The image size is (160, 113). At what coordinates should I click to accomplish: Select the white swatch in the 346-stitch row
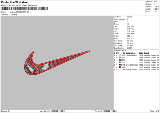coord(120,70)
